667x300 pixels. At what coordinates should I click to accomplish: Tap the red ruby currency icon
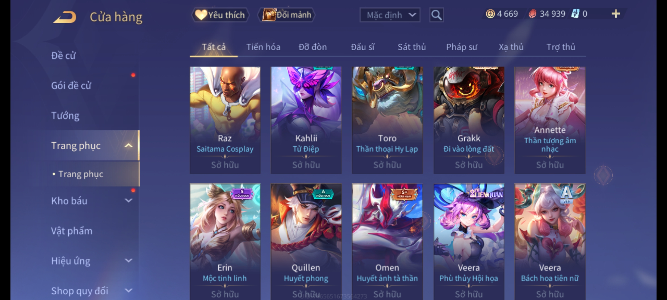(532, 14)
